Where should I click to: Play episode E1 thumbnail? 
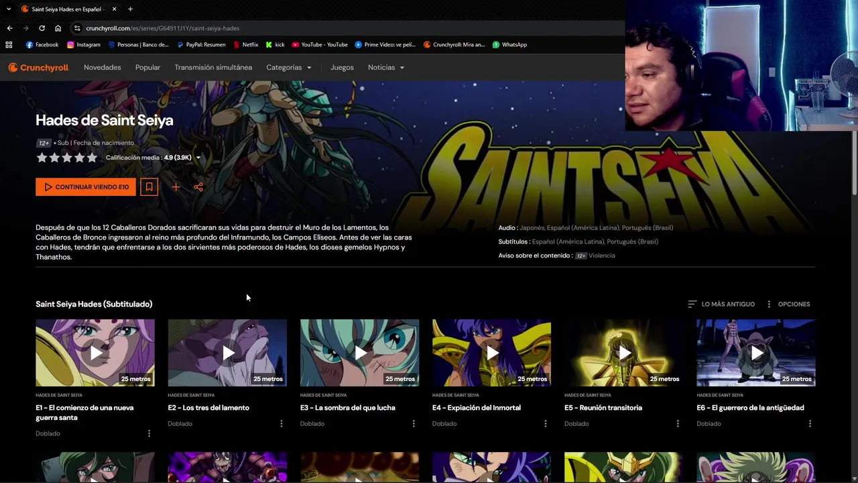coord(95,353)
